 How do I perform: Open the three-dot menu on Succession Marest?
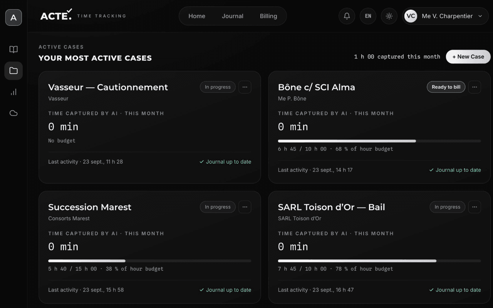(x=245, y=207)
